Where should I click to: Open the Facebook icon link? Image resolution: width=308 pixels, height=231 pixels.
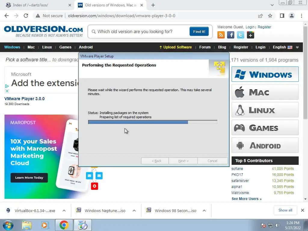[x=231, y=35]
